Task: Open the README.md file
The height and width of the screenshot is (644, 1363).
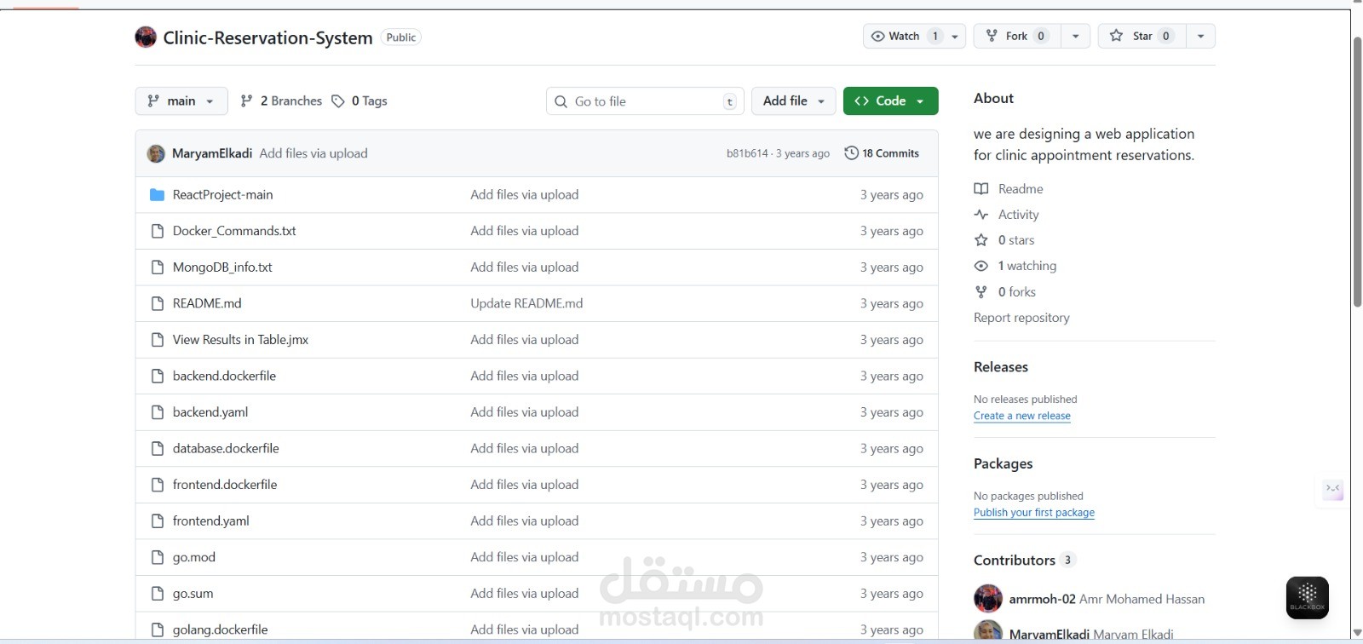Action: 207,303
